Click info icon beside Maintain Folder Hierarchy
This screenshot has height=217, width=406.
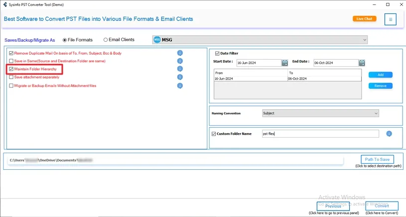click(x=180, y=69)
